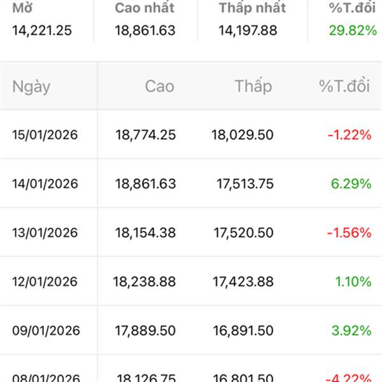This screenshot has width=382, height=382.
Task: Click the Cao nhất value 18,861.63 in summary
Action: (x=145, y=30)
